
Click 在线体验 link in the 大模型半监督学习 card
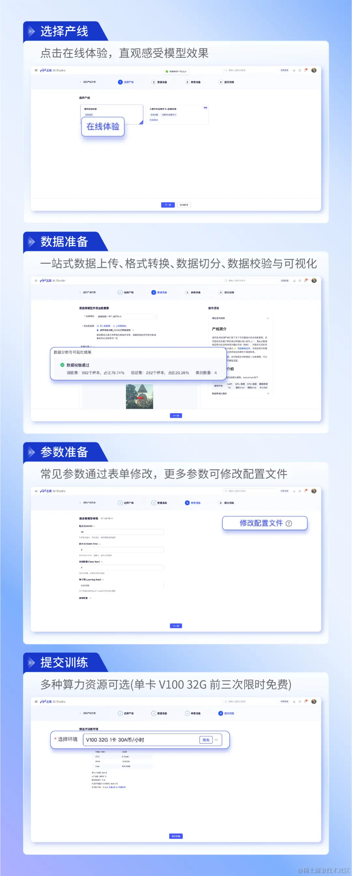click(154, 120)
